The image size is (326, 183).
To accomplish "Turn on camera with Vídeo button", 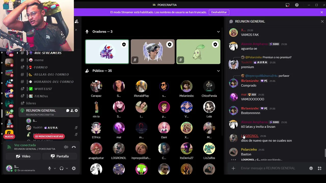I will pos(23,156).
